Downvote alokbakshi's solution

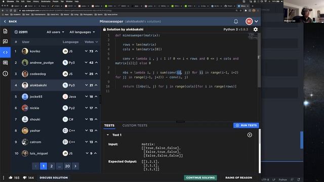(87, 85)
